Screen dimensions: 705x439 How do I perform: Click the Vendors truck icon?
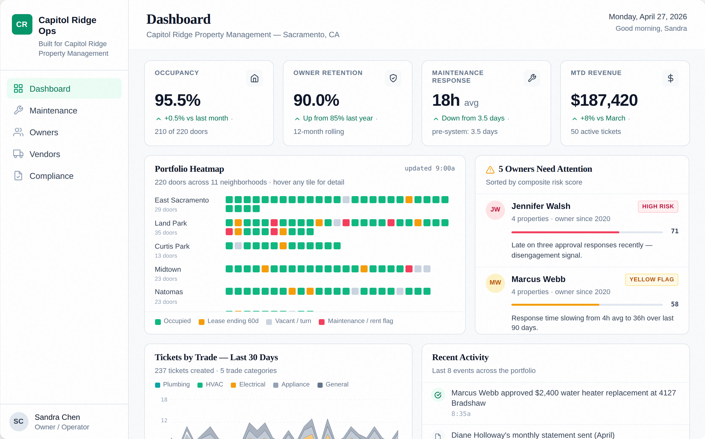pyautogui.click(x=18, y=154)
